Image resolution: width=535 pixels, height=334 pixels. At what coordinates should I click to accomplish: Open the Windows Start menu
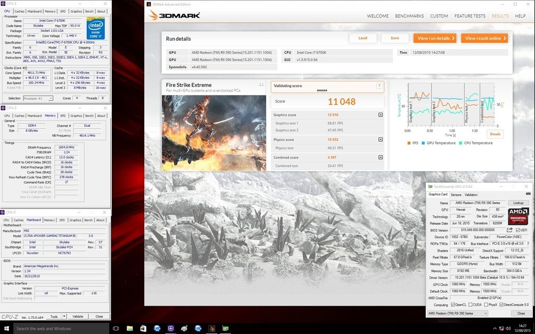coord(6,329)
